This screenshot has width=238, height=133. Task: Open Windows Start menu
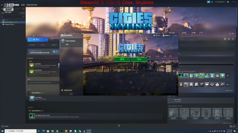[x=2, y=131]
